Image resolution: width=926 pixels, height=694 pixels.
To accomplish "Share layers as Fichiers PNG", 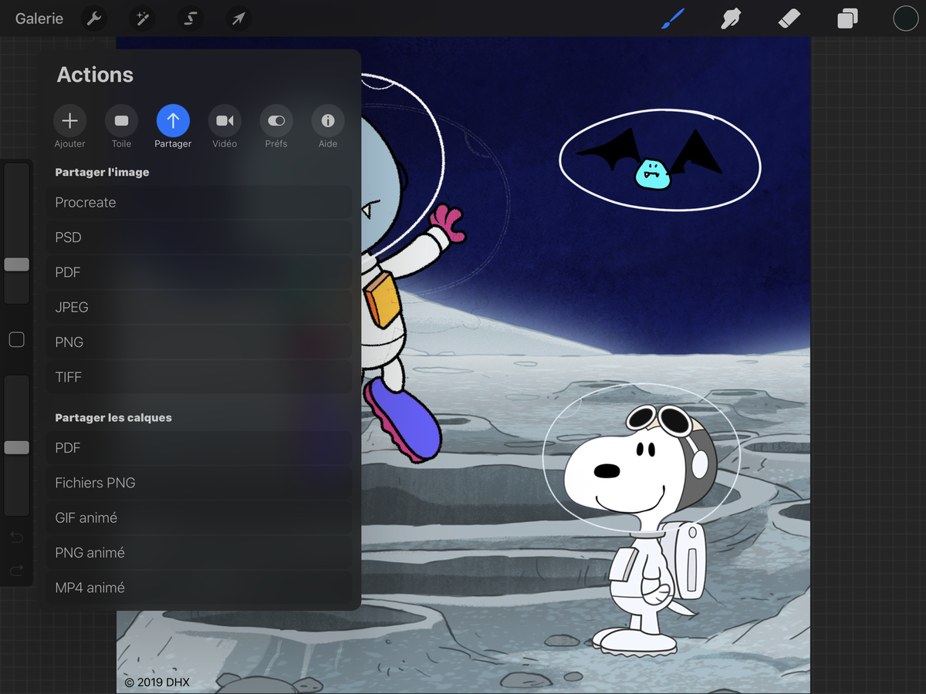I will tap(199, 483).
